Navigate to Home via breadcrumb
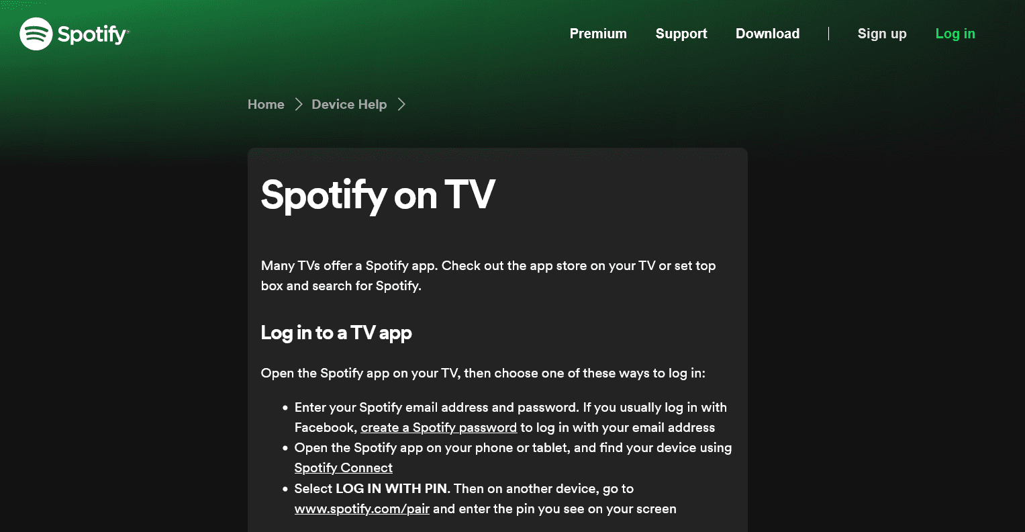The width and height of the screenshot is (1025, 532). tap(266, 104)
